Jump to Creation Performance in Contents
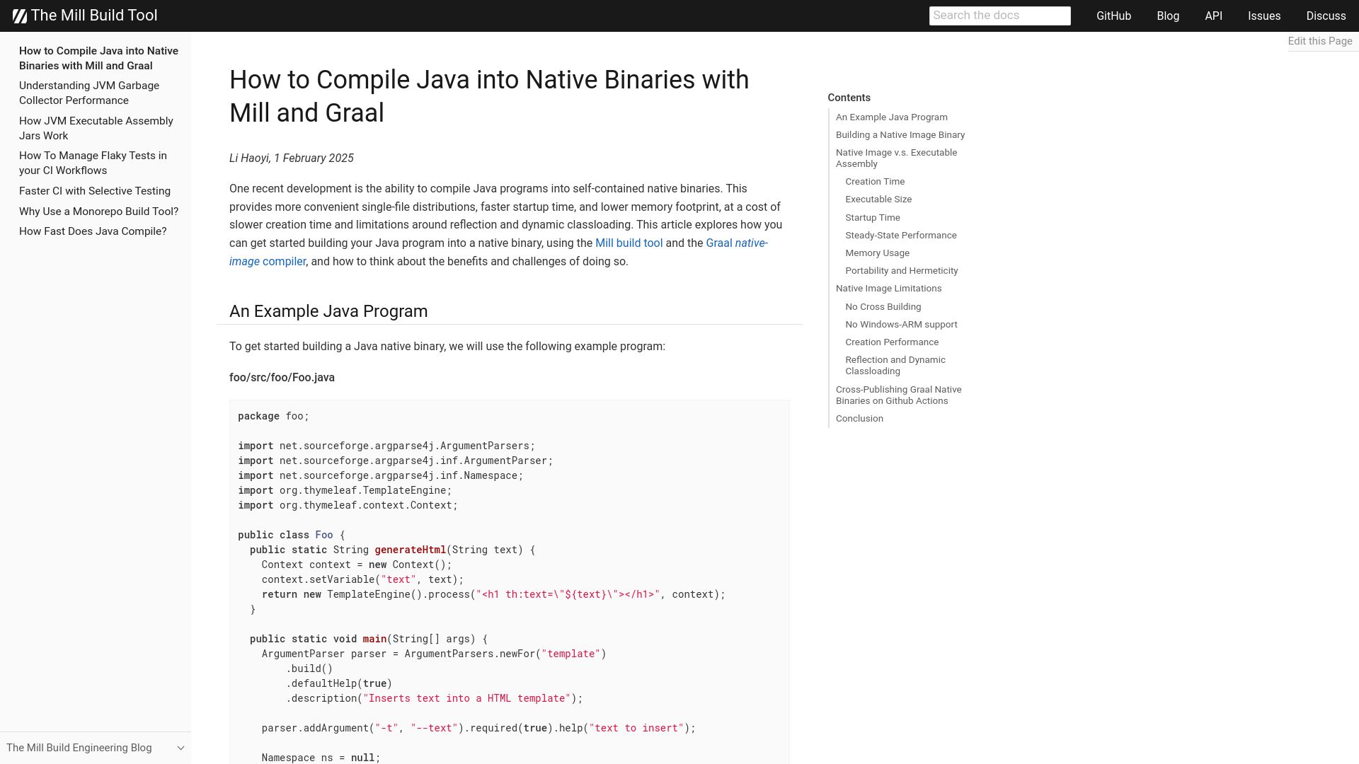The width and height of the screenshot is (1359, 764). coord(891,342)
